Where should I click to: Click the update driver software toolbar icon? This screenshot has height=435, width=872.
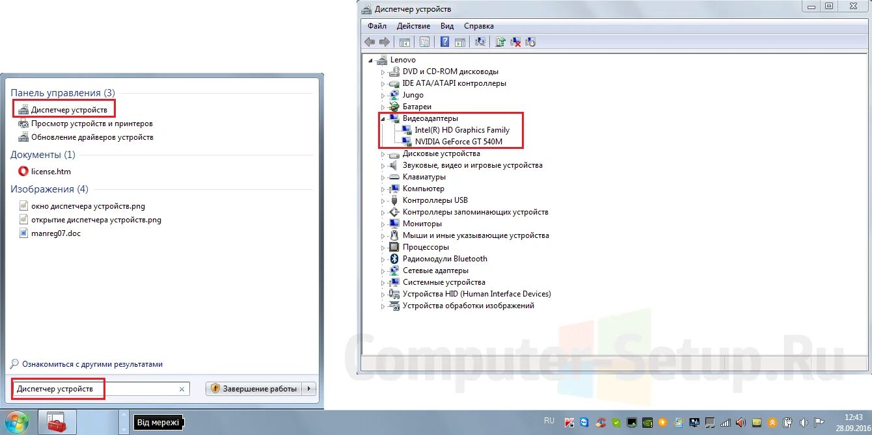click(x=500, y=42)
